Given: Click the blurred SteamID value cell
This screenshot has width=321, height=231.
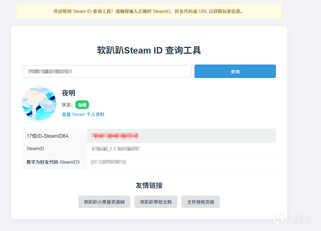Looking at the screenshot, I should point(181,149).
